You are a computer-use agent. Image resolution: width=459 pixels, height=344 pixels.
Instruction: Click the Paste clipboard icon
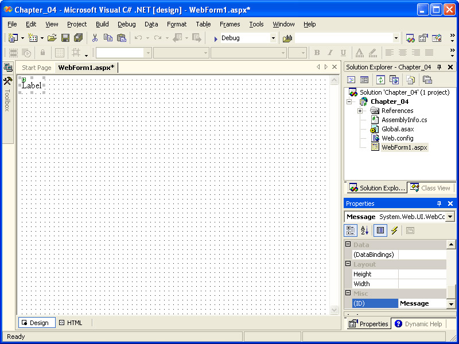coord(121,38)
